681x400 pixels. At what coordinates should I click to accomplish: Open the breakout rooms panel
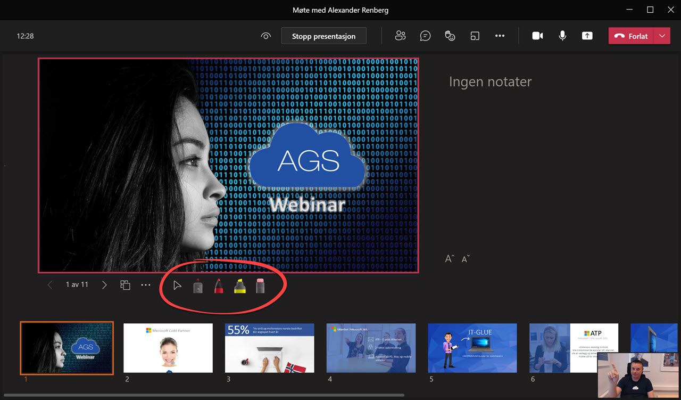tap(475, 36)
